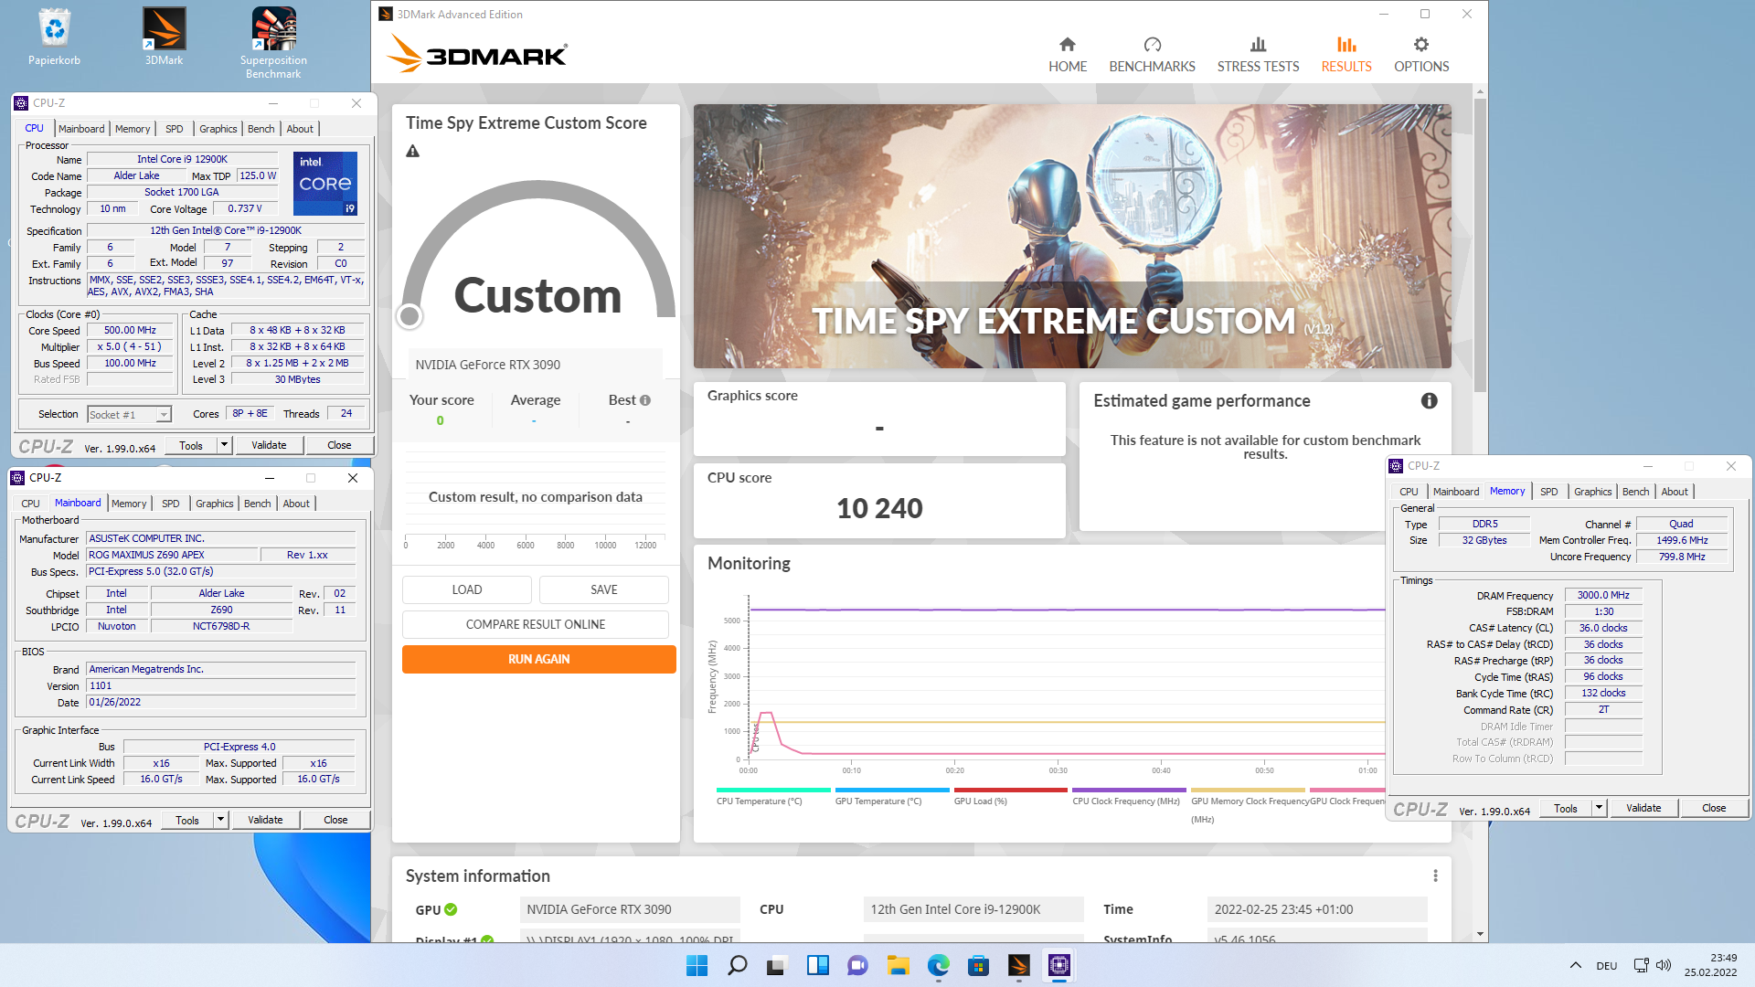
Task: Switch to Memory tab in top CPU-Z window
Action: [133, 129]
